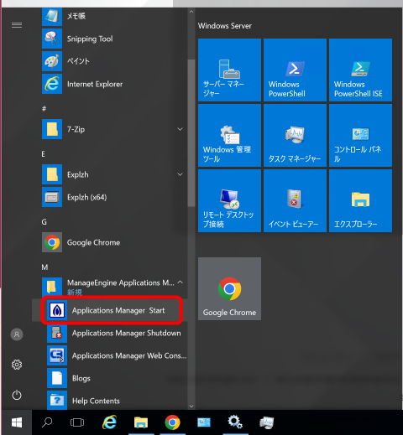The width and height of the screenshot is (403, 435).
Task: Open Applications Manager Web Console shortcut
Action: pyautogui.click(x=114, y=355)
